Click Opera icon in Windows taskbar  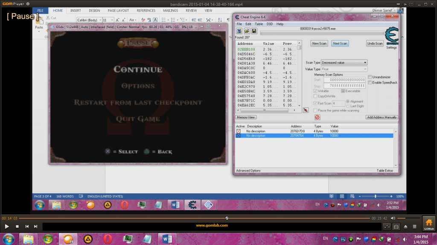(108, 239)
